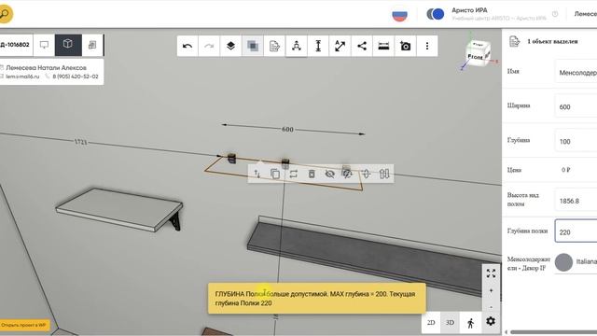The height and width of the screenshot is (336, 597).
Task: Click the Front face of the orientation cube
Action: tap(475, 57)
